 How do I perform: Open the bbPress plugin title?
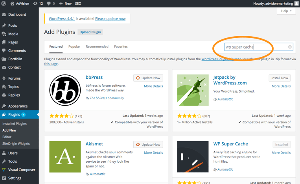pos(94,77)
